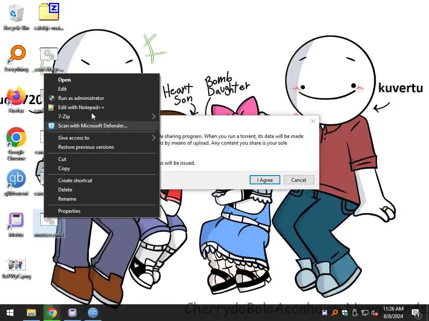
Task: Open the notification center icon
Action: coord(416,313)
